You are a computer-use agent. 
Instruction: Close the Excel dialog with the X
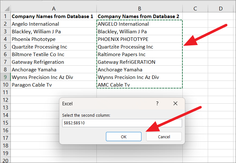[x=175, y=103]
